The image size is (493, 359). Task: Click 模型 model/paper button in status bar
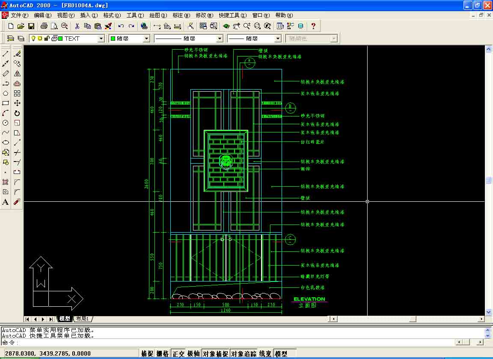(x=285, y=354)
